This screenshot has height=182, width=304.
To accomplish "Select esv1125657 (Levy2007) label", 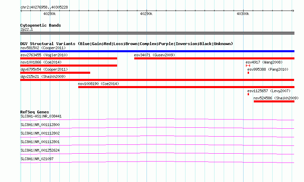I will [x=269, y=91].
